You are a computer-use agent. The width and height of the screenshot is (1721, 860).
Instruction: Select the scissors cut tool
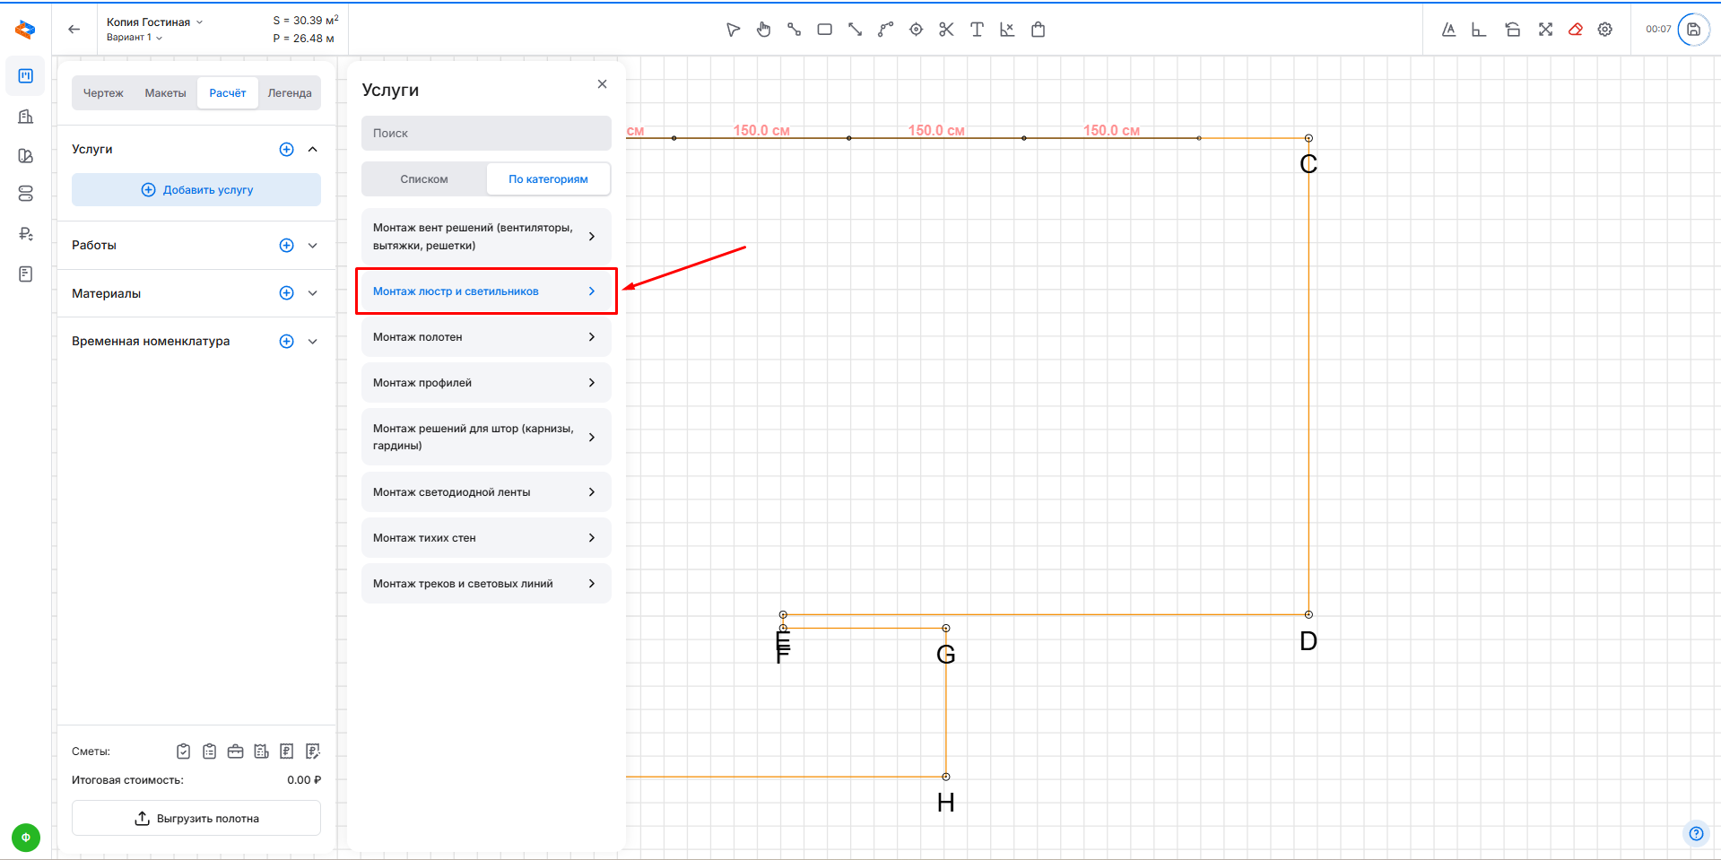(946, 30)
